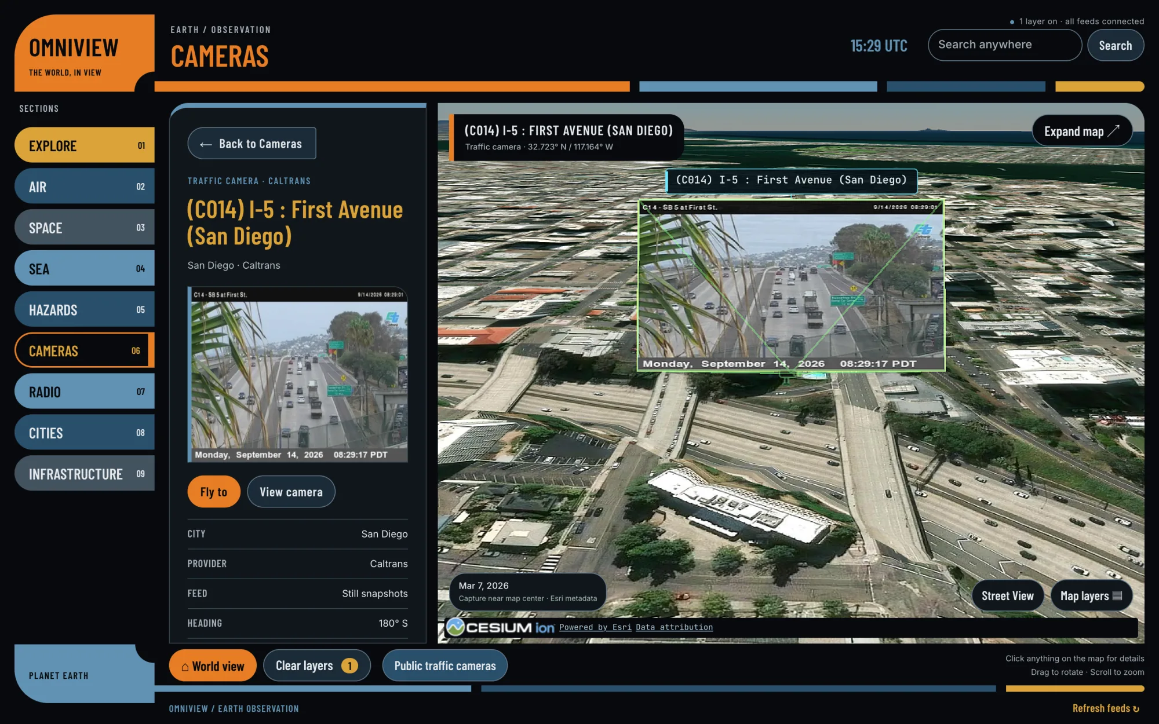1159x724 pixels.
Task: Click the layer status text at top right
Action: click(x=1077, y=21)
